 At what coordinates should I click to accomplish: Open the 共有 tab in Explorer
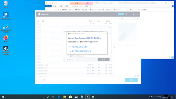(61, 6)
